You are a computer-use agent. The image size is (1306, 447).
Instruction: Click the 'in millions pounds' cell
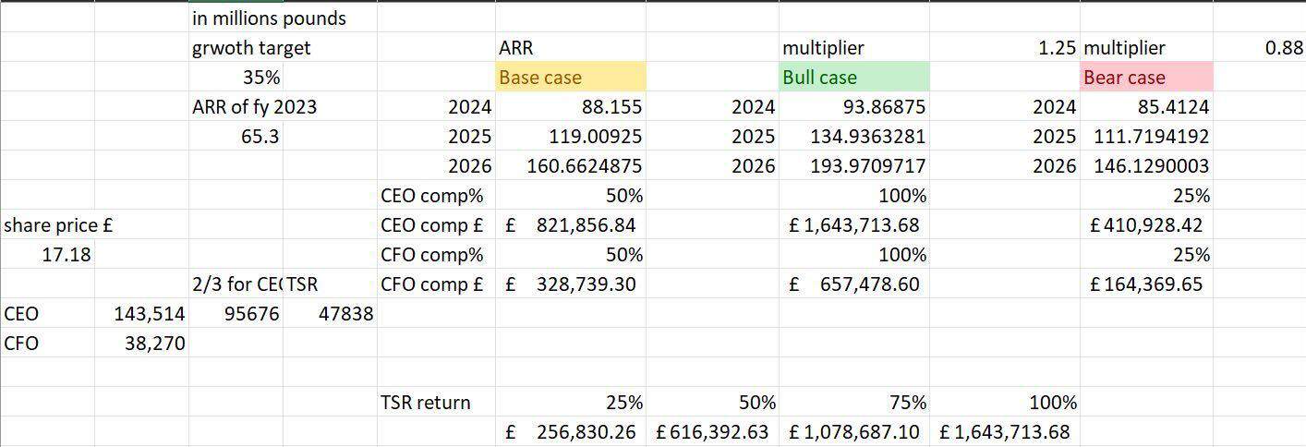(269, 18)
